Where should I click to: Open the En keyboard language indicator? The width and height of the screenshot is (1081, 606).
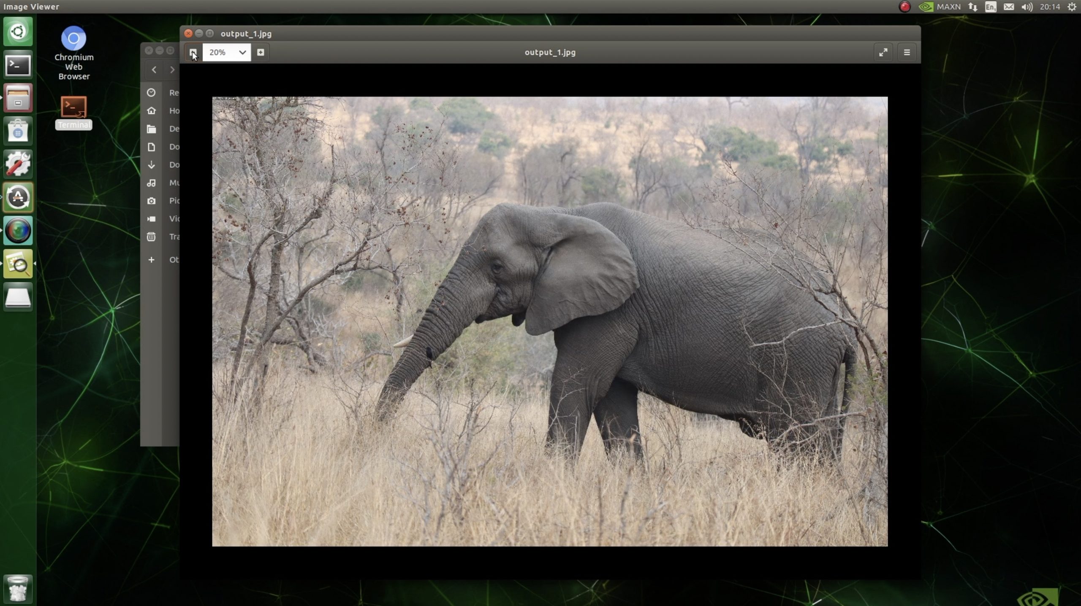(990, 7)
